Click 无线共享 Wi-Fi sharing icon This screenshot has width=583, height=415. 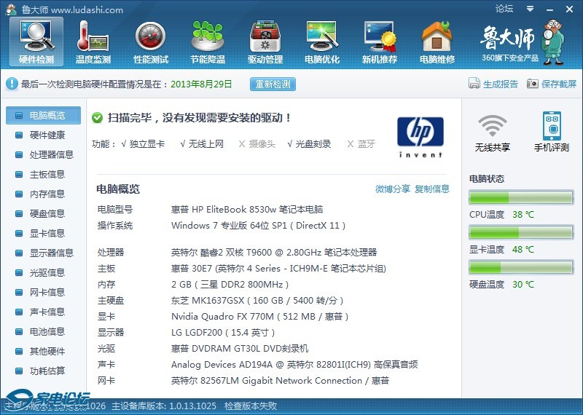(x=493, y=133)
